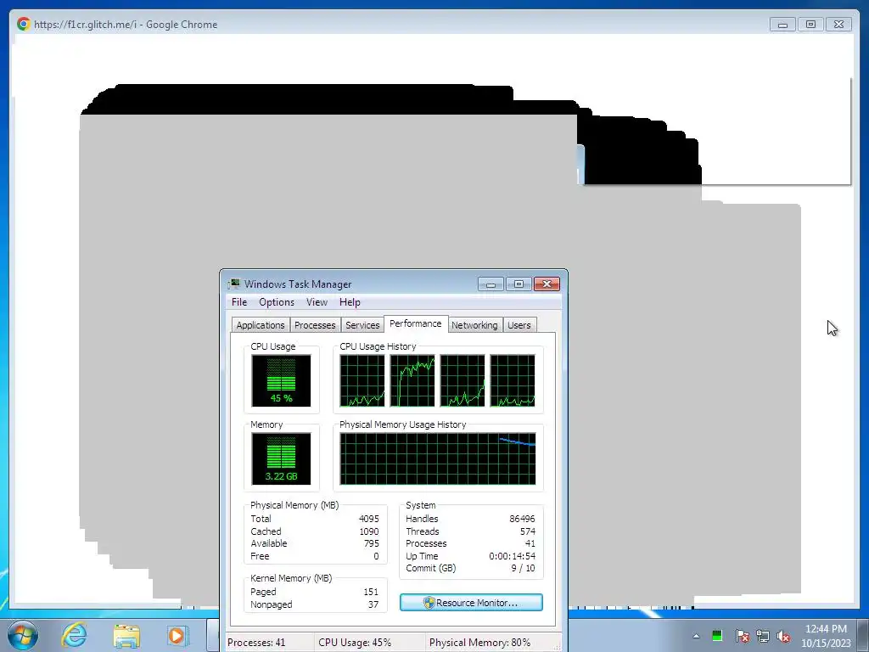Launch Internet Explorer from the taskbar
The width and height of the screenshot is (869, 652).
pos(74,635)
